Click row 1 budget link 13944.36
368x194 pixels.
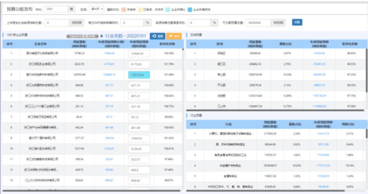coord(110,53)
